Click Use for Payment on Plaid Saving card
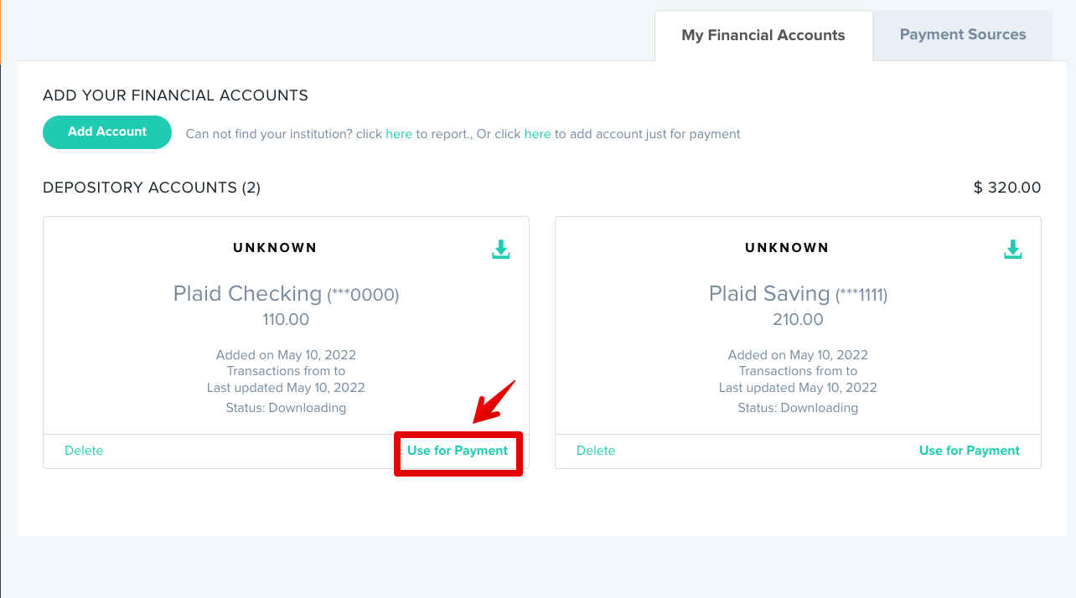Viewport: 1076px width, 598px height. pyautogui.click(x=969, y=450)
